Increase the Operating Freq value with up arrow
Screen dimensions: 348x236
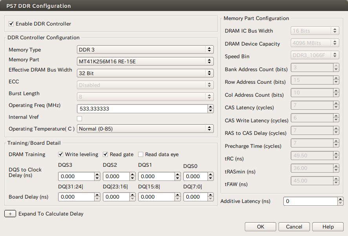pos(211,107)
